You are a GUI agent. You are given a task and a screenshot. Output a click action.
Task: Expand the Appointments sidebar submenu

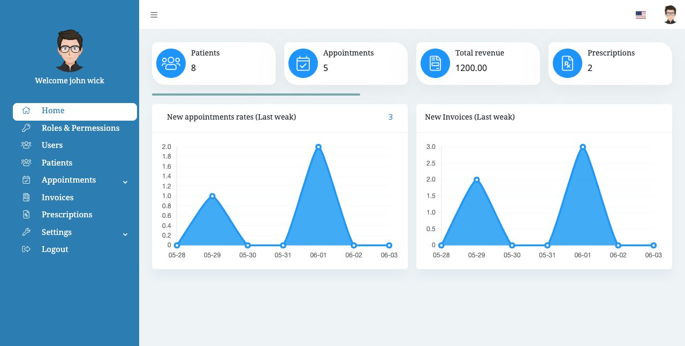coord(125,182)
